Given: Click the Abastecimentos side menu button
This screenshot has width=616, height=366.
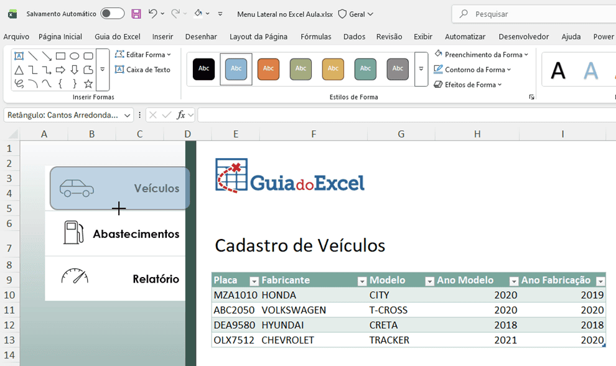Looking at the screenshot, I should (115, 234).
